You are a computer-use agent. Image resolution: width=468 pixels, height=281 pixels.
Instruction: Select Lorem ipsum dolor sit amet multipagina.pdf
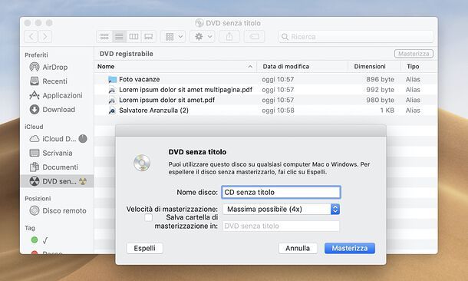click(x=265, y=90)
